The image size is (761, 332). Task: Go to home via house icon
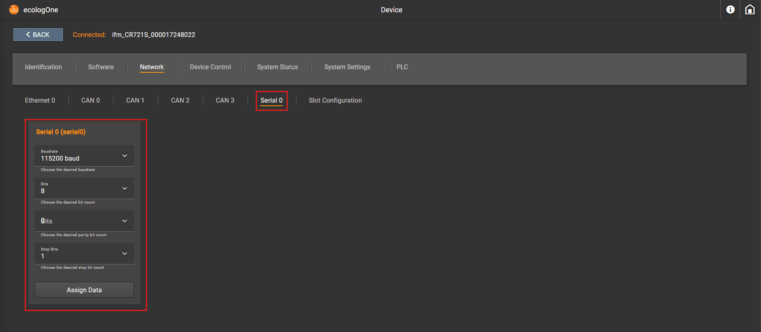click(x=750, y=10)
